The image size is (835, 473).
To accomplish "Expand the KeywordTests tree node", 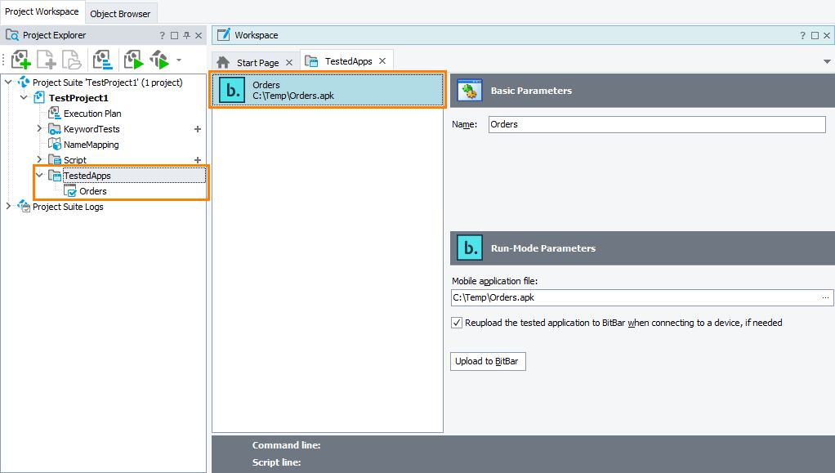I will (x=39, y=129).
